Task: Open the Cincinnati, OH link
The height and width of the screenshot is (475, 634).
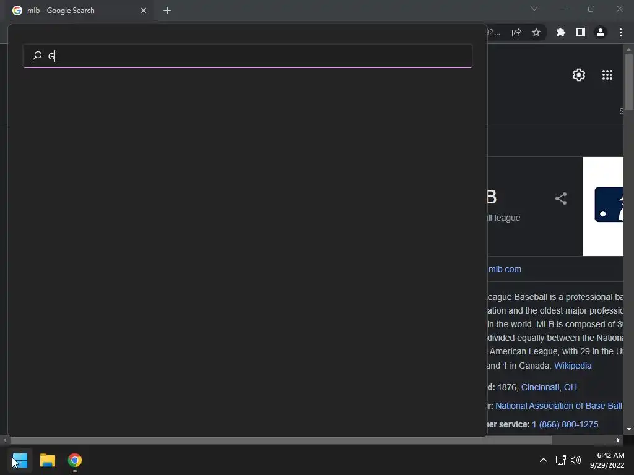Action: [x=549, y=387]
